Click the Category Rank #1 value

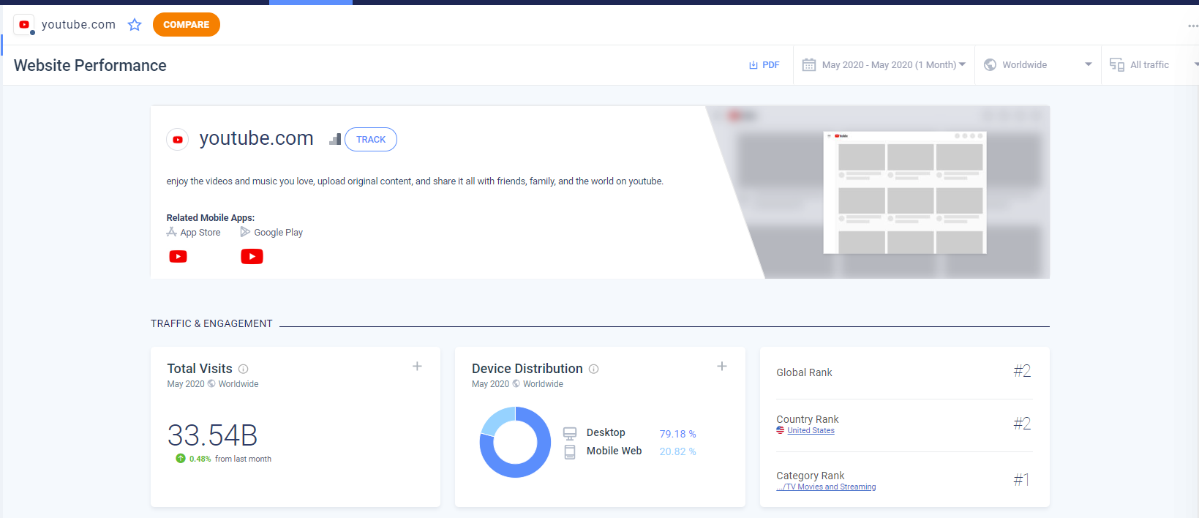click(x=1022, y=480)
